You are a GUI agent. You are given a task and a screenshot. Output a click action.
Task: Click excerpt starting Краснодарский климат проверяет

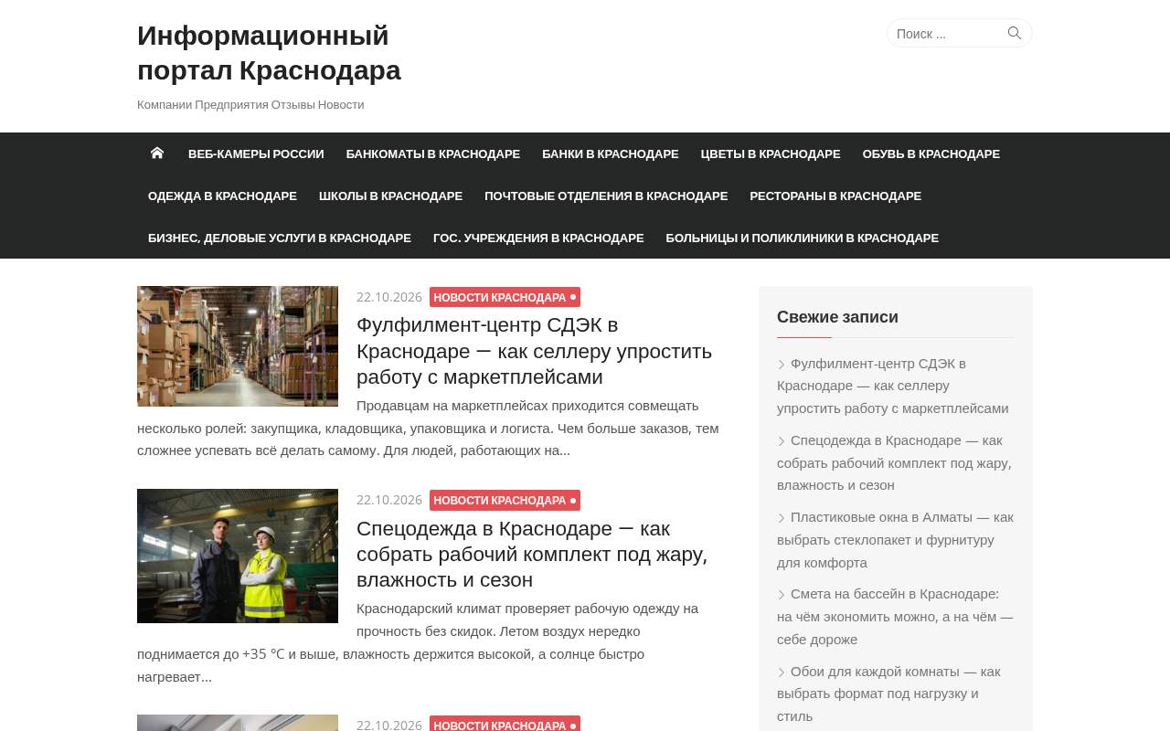coord(418,642)
